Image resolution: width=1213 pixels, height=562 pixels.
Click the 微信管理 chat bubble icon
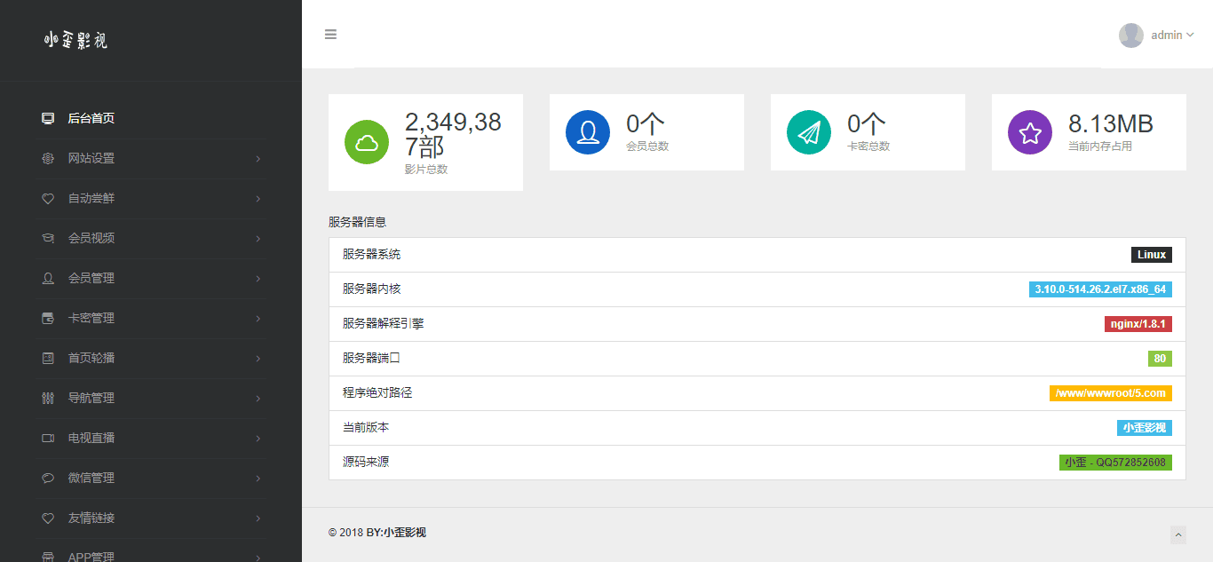(48, 478)
